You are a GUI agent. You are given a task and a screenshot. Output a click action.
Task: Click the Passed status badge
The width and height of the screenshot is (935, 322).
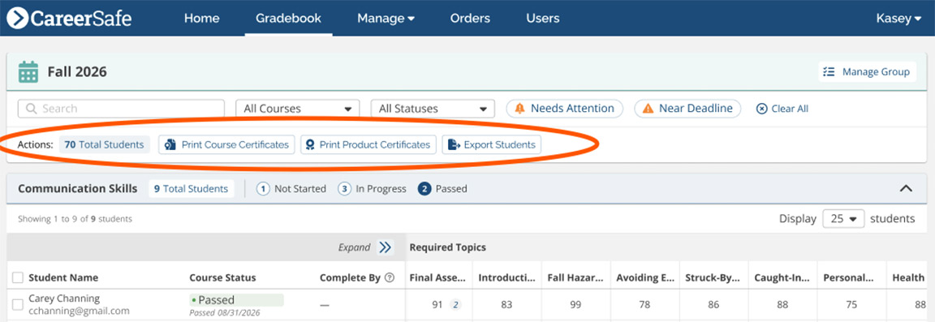click(236, 300)
